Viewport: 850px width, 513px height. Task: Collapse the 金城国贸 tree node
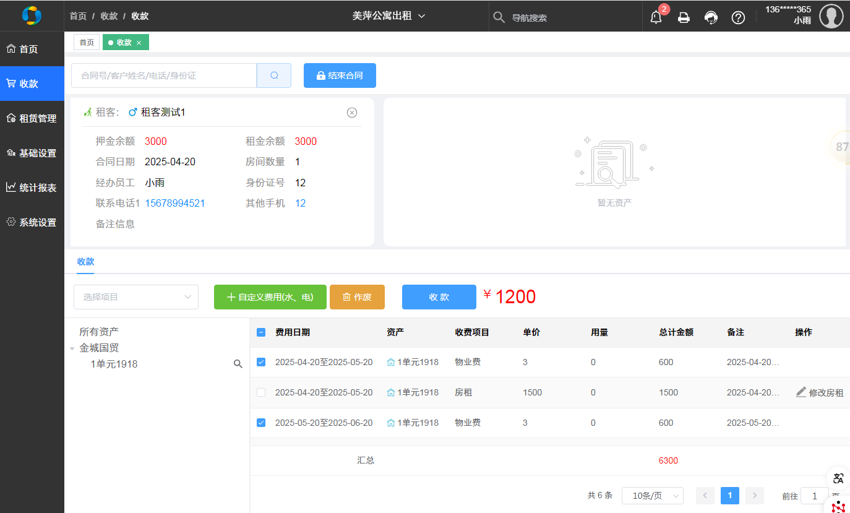(x=72, y=348)
